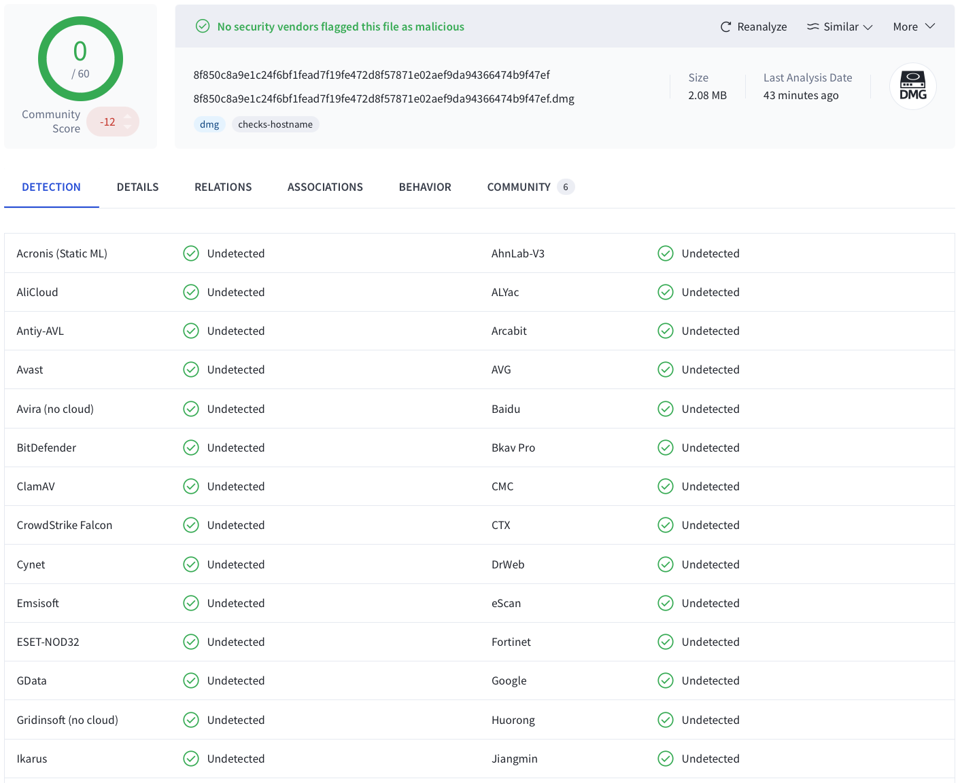Image resolution: width=960 pixels, height=783 pixels.
Task: Click the Reanalyze refresh icon
Action: click(x=725, y=26)
